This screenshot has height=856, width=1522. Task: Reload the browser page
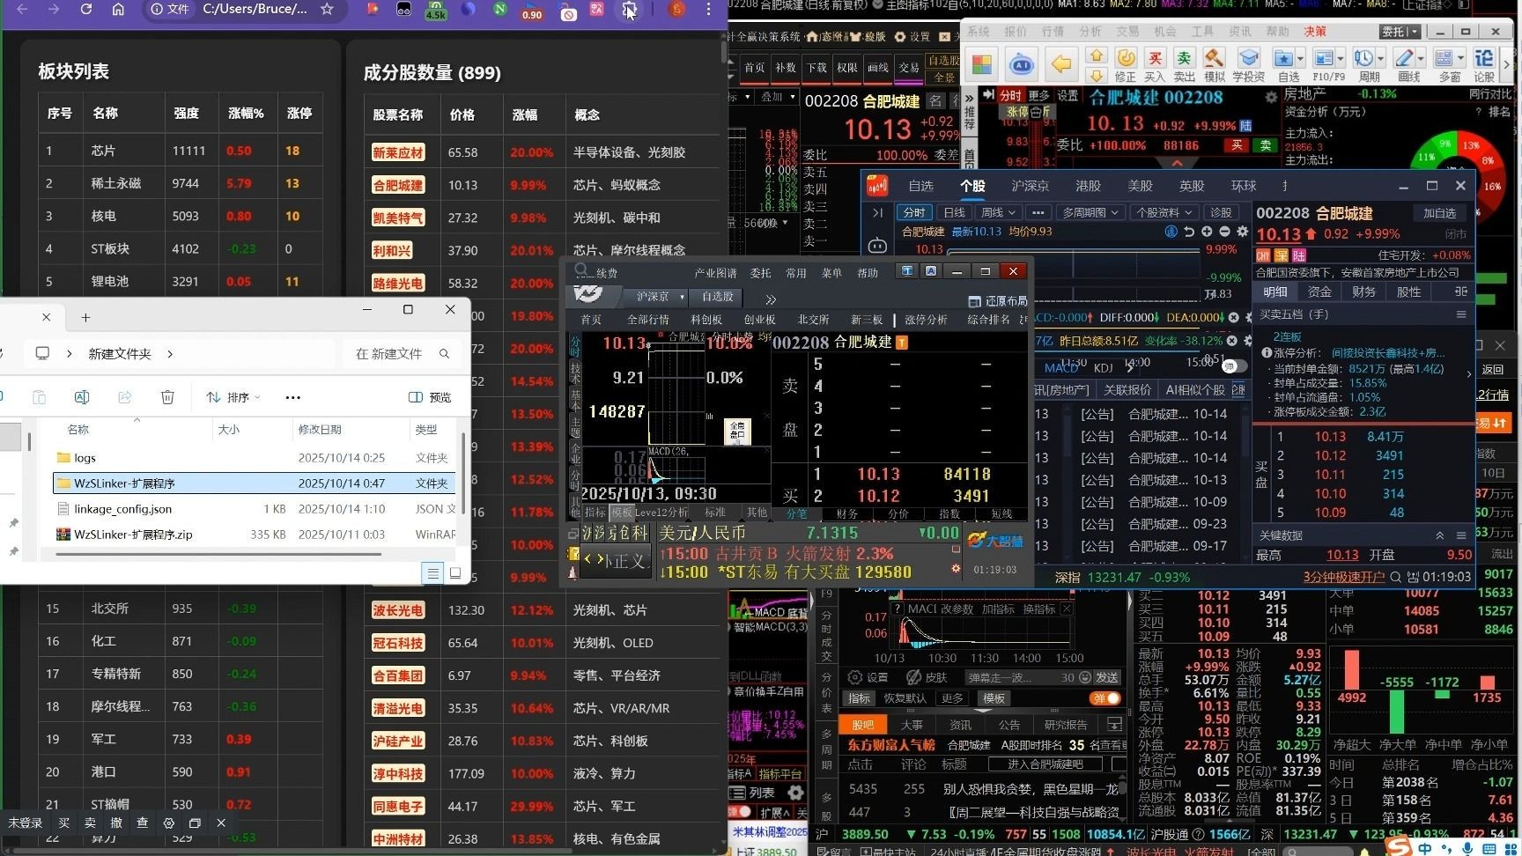(86, 9)
